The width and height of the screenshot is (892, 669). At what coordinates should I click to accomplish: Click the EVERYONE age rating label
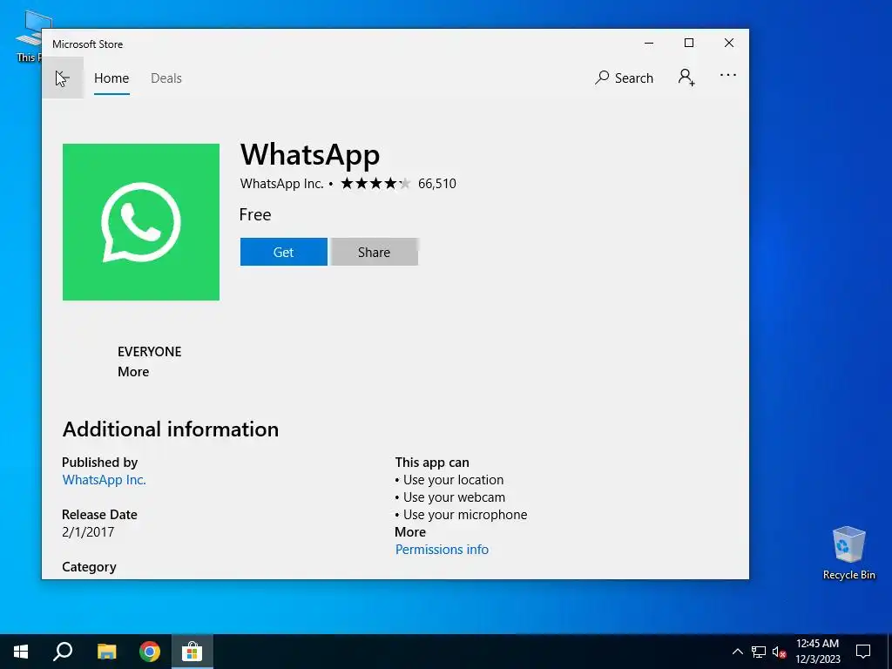150,352
